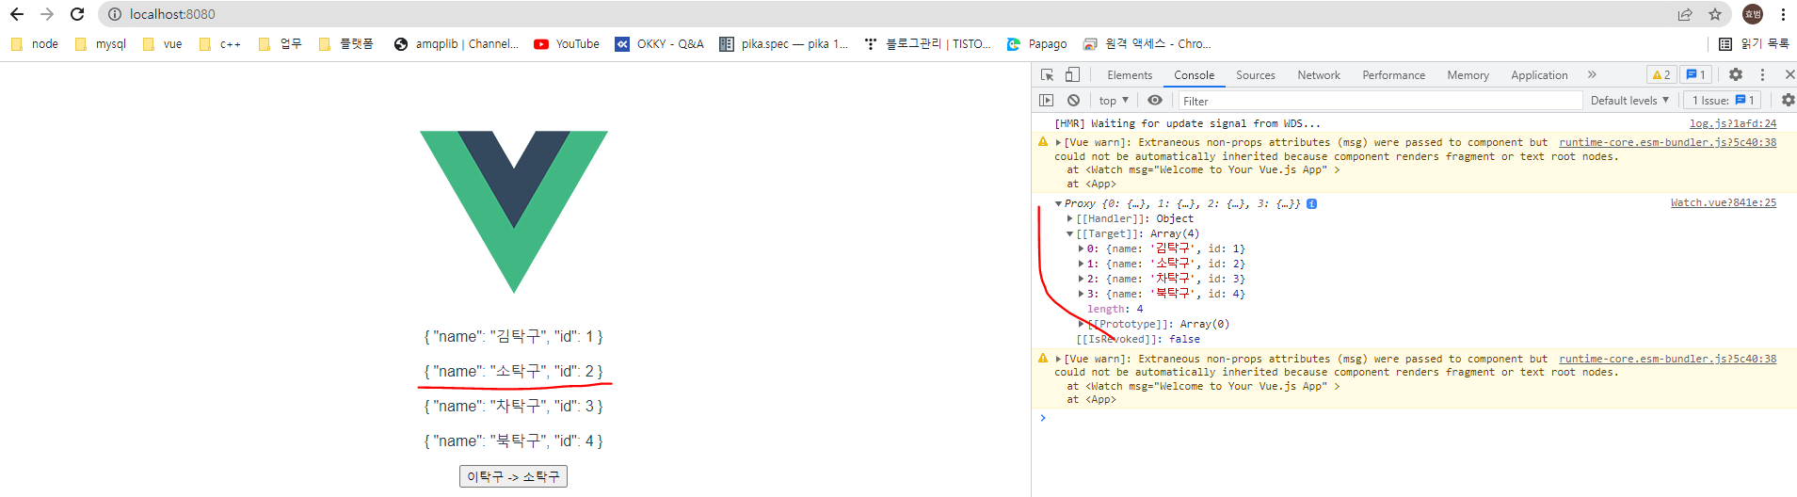
Task: Open the Papago bookmark
Action: (x=1036, y=43)
